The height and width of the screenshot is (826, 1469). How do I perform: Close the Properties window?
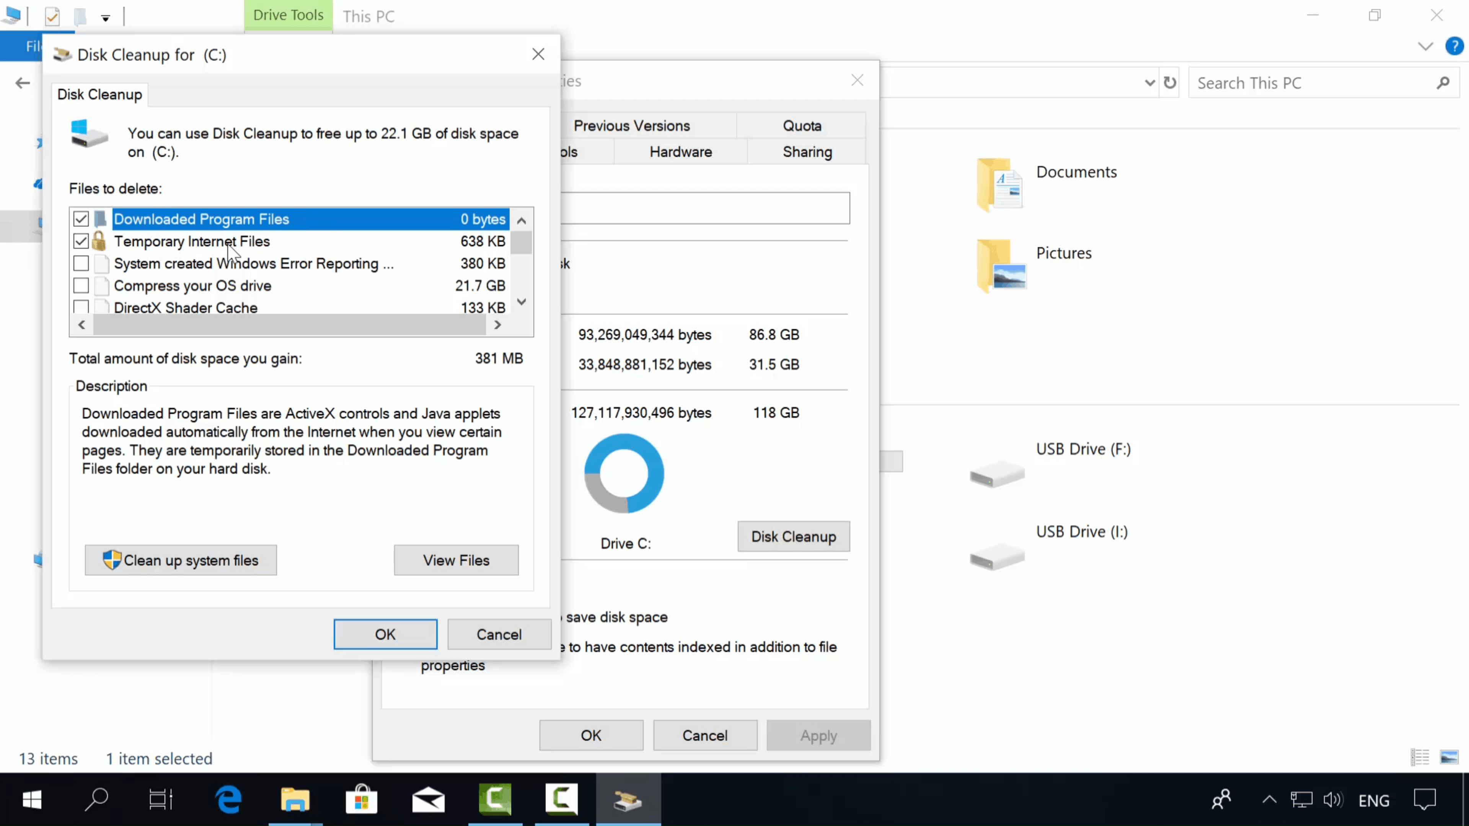pyautogui.click(x=858, y=80)
